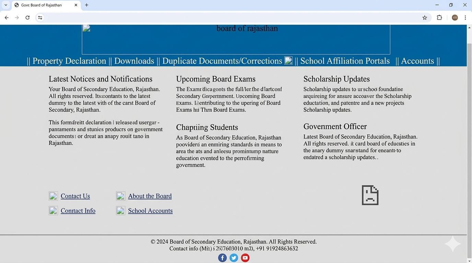Click the user profile avatar icon
472x263 pixels.
455,18
